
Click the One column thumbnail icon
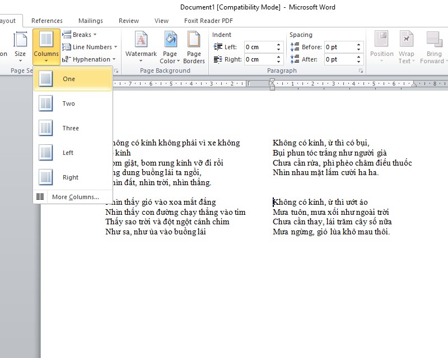(46, 79)
